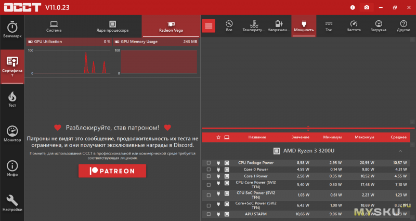Check Core+SoC Power (SVI2 TFN) checkbox
The image size is (416, 221).
click(x=209, y=205)
